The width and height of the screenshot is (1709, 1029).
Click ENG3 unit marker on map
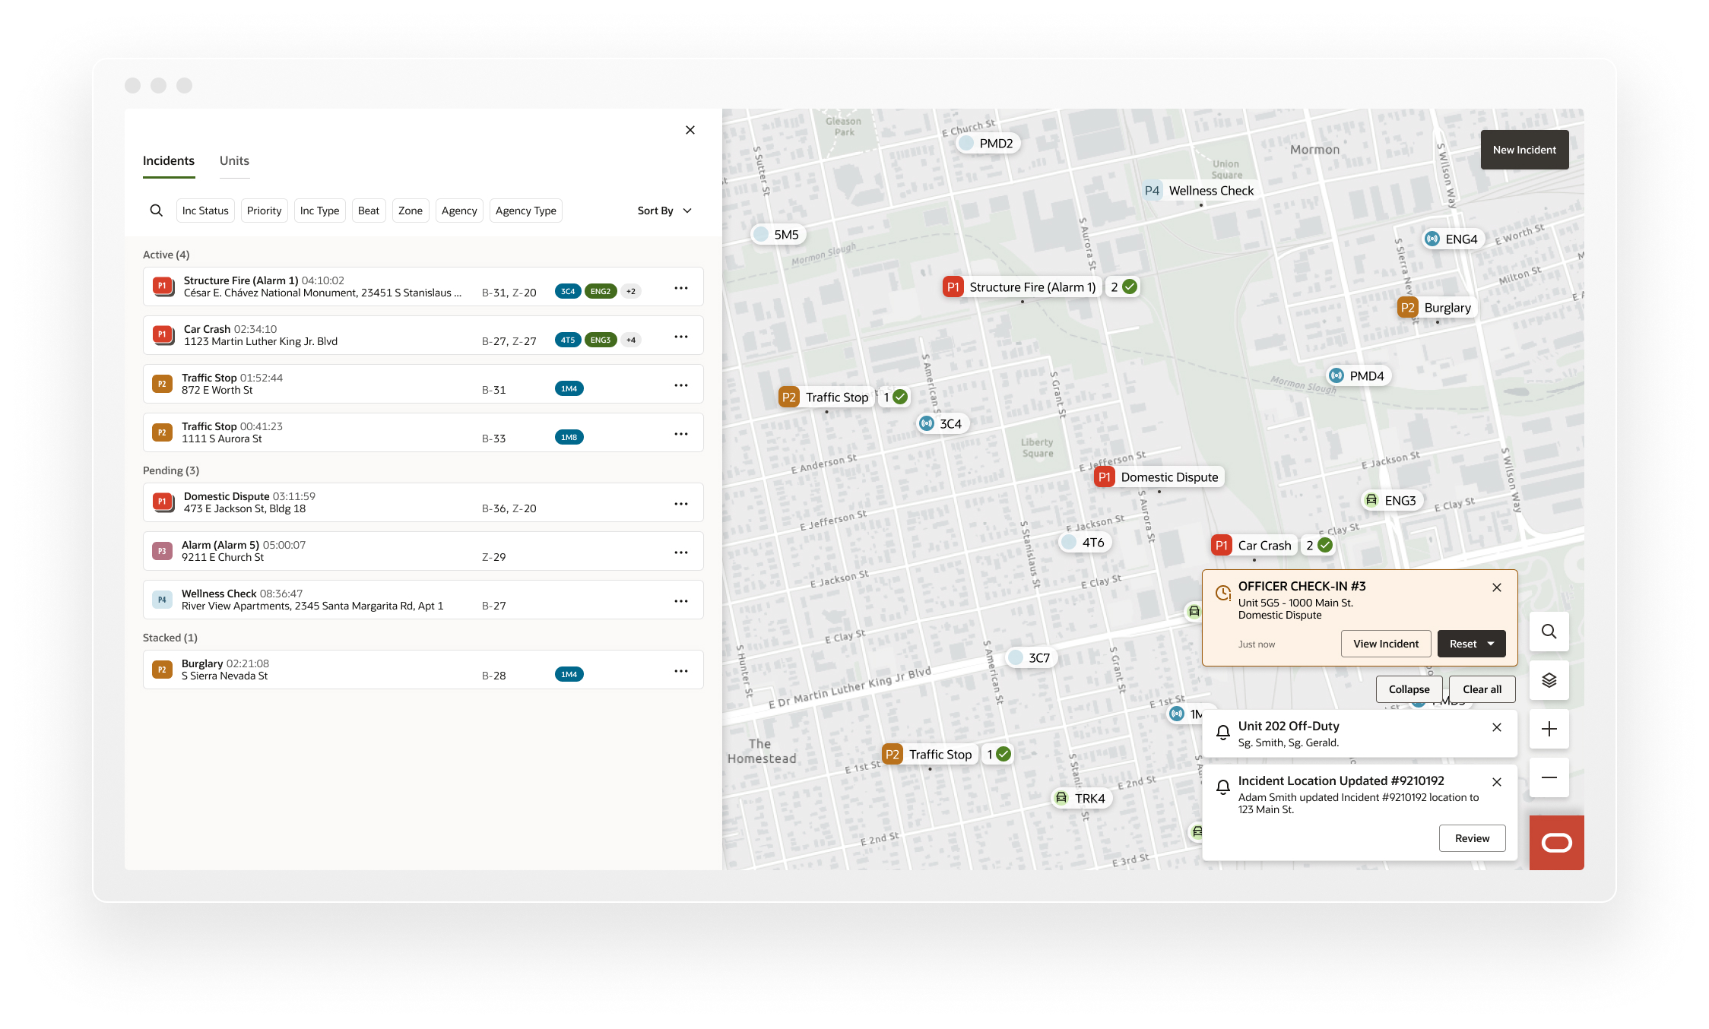(x=1391, y=501)
